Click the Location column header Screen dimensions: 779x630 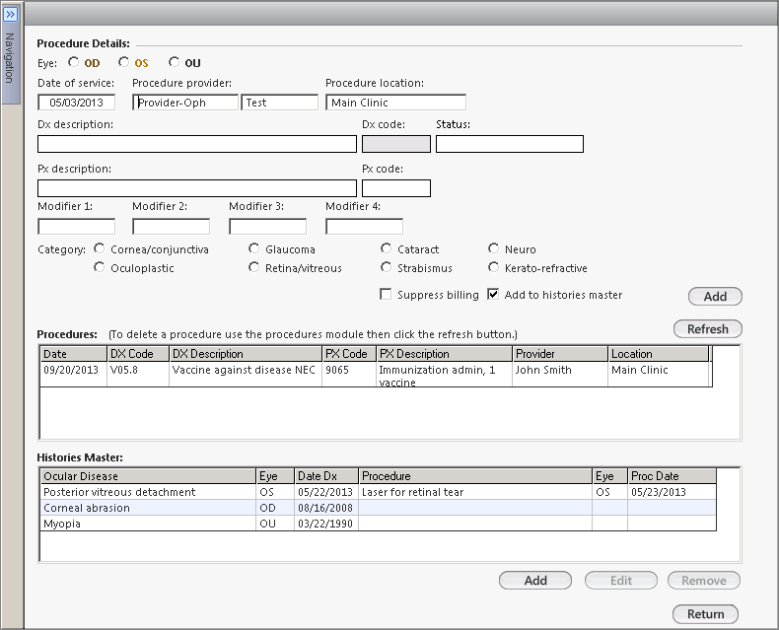(x=659, y=354)
